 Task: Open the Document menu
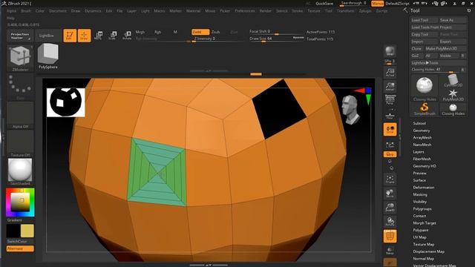58,11
